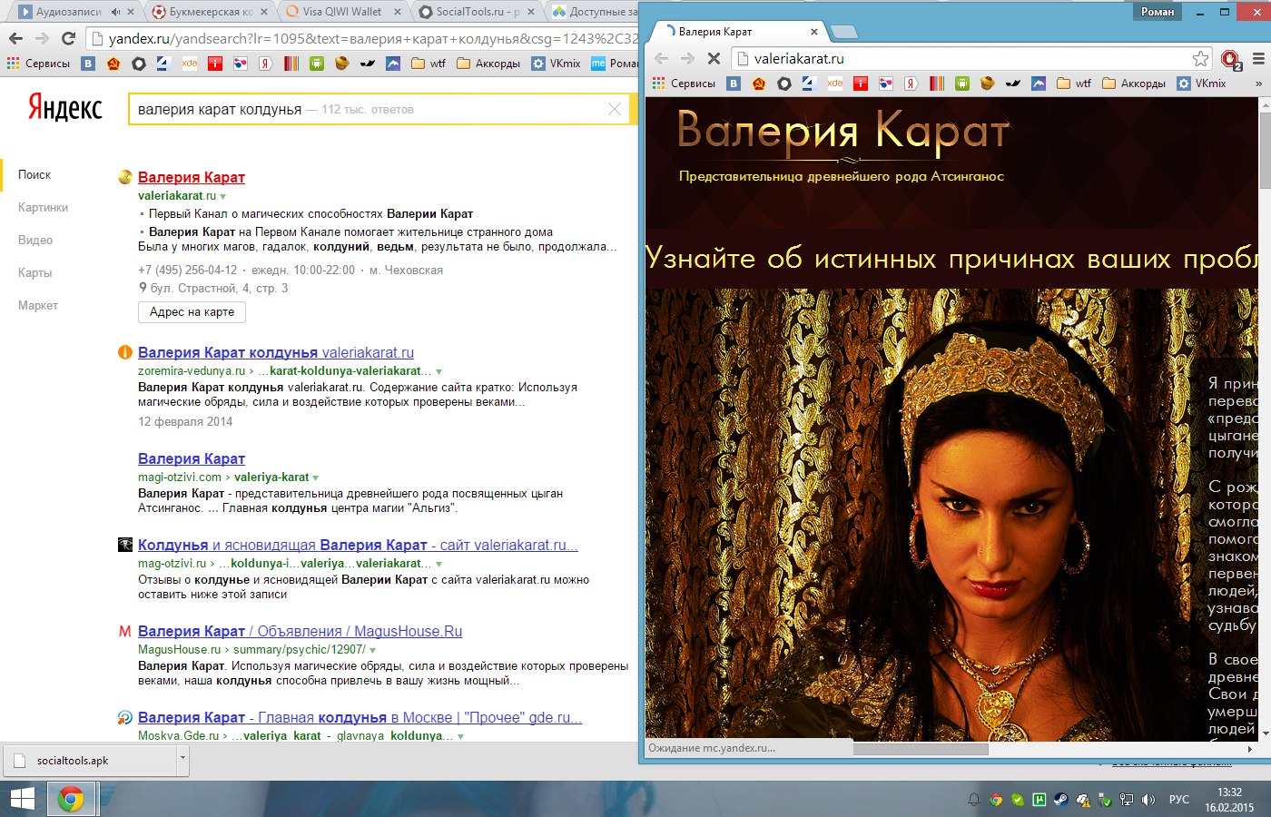This screenshot has width=1271, height=817.
Task: Open the red 'i' bookmark in valeriakarat window
Action: [x=860, y=84]
